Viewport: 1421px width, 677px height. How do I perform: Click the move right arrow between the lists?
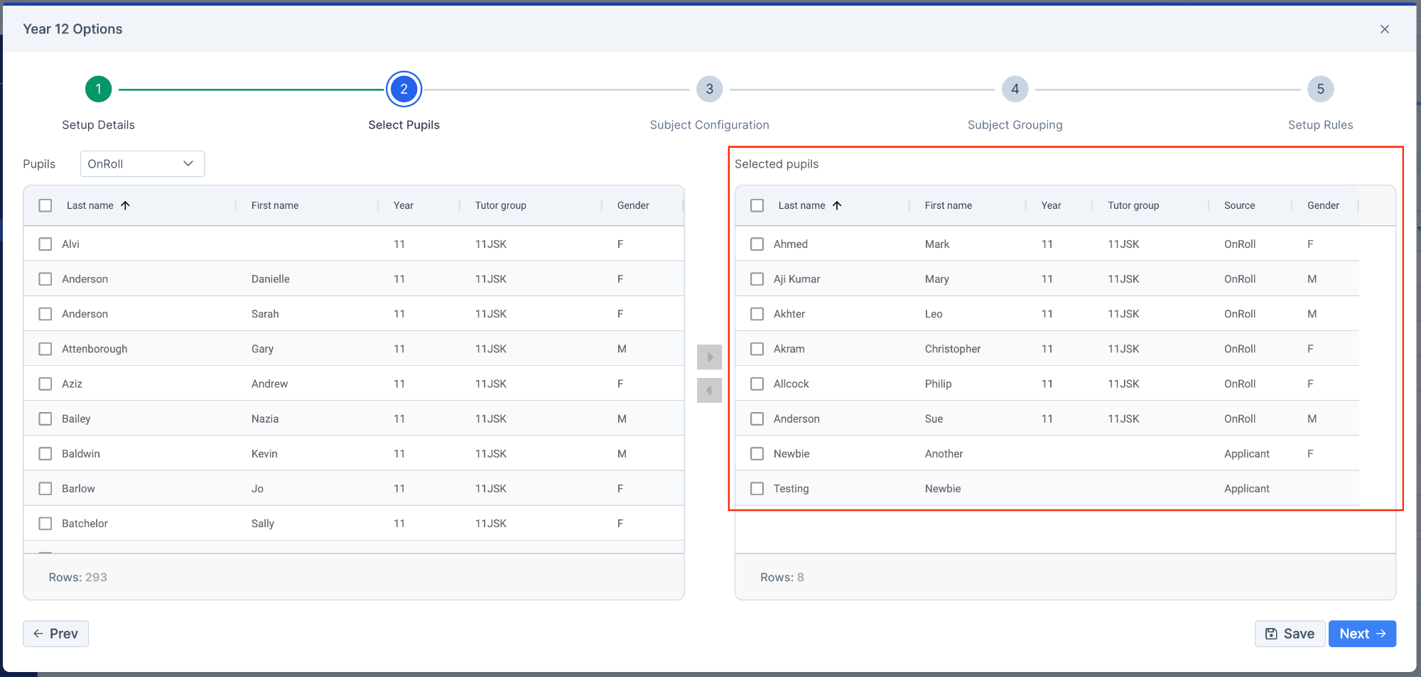(709, 357)
